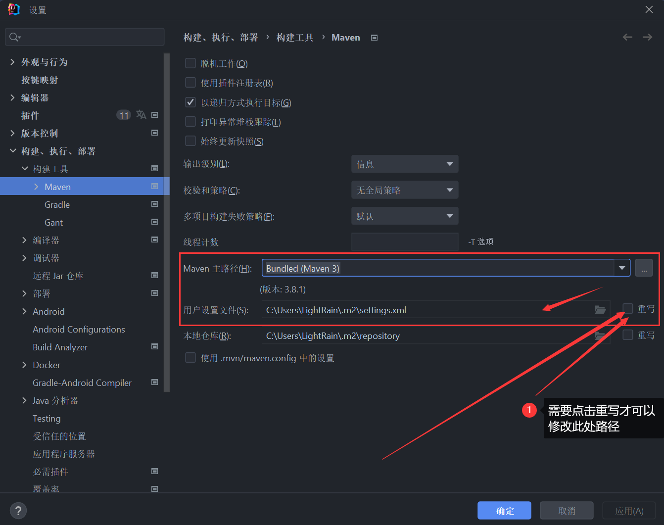This screenshot has width=664, height=525.
Task: Click the plugins language translation icon
Action: point(141,115)
